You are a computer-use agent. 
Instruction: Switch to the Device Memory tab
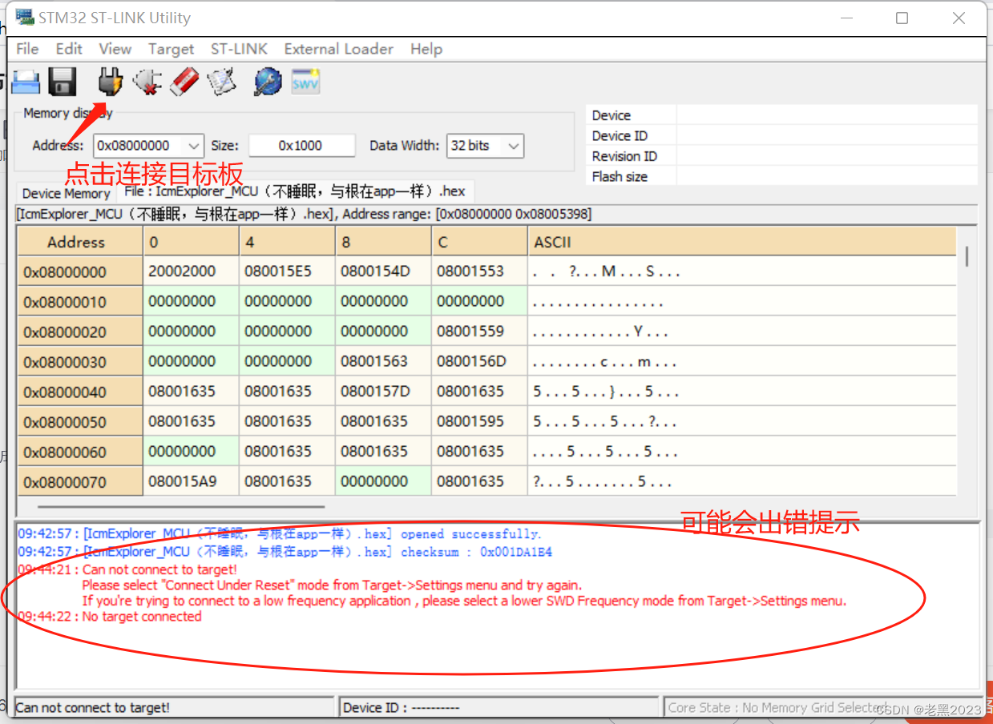pyautogui.click(x=66, y=193)
